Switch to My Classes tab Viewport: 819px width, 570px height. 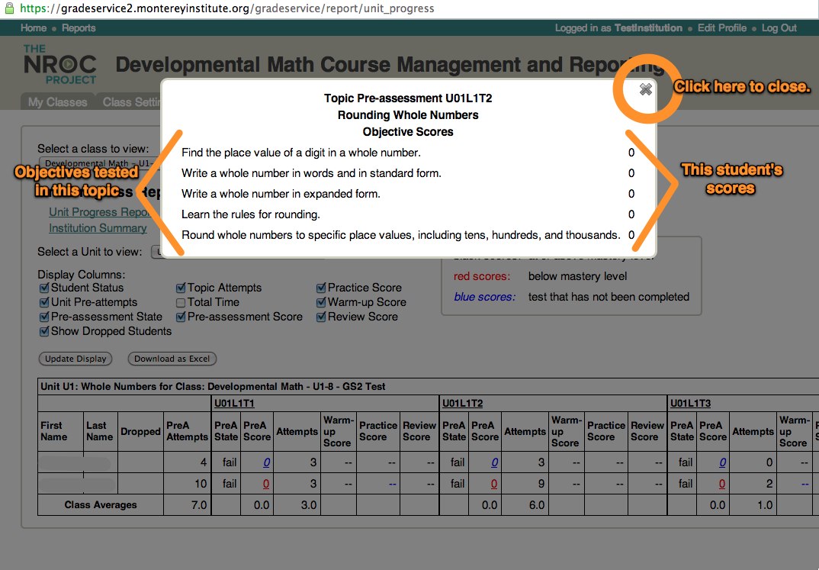[57, 102]
